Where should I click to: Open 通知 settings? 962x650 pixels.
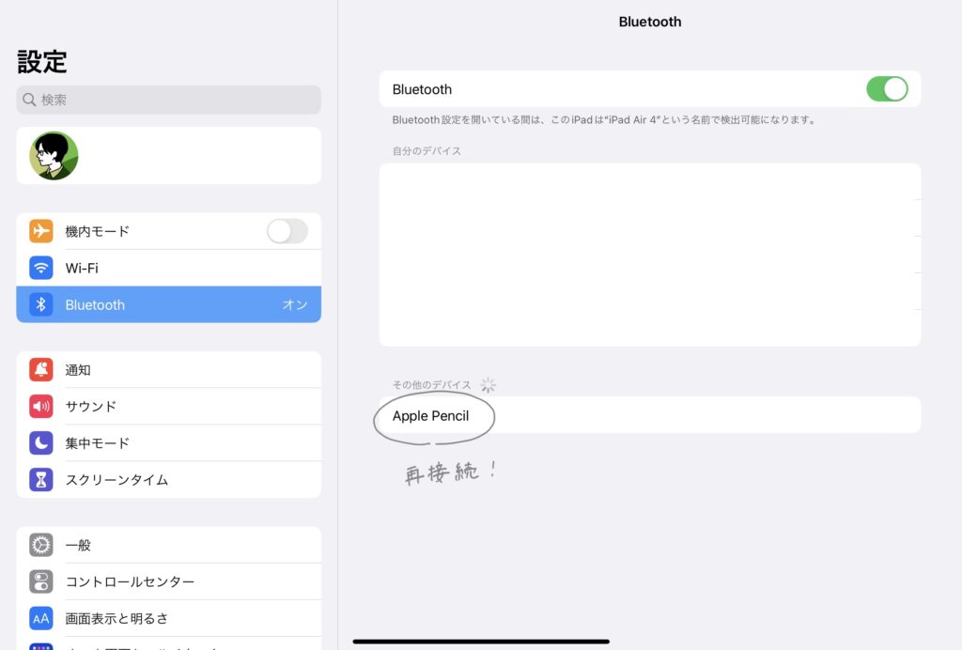click(169, 370)
